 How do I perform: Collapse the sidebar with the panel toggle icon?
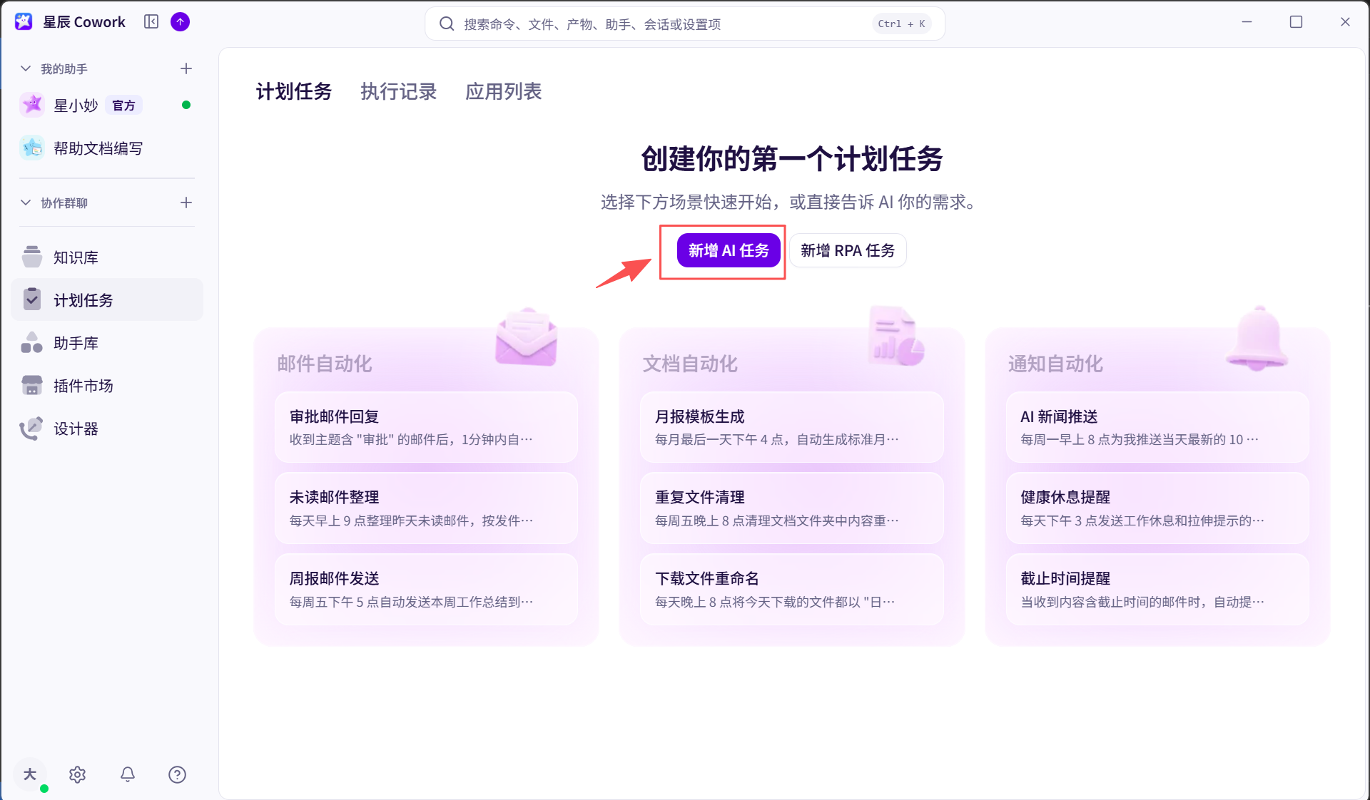(x=151, y=22)
